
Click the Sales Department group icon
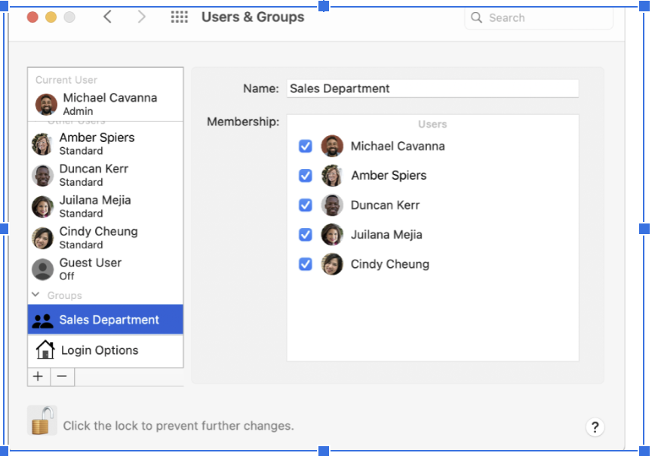pyautogui.click(x=42, y=319)
